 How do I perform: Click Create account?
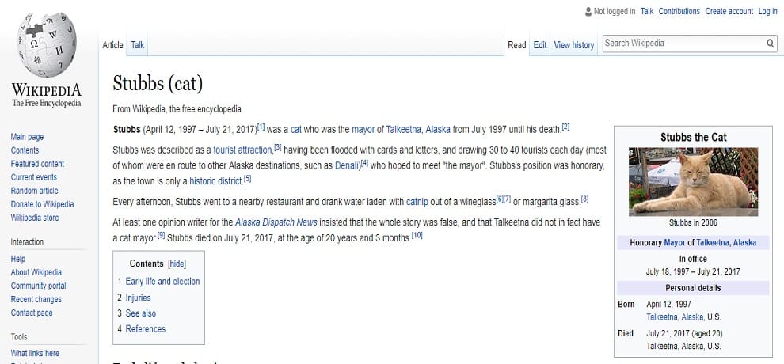tap(729, 12)
